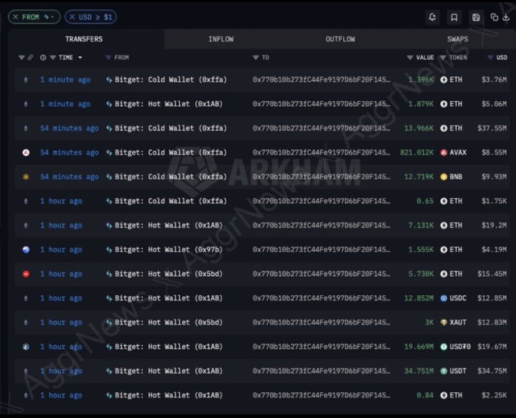This screenshot has width=516, height=418.
Task: Click the USDT token icon on $34.75M row
Action: [444, 371]
